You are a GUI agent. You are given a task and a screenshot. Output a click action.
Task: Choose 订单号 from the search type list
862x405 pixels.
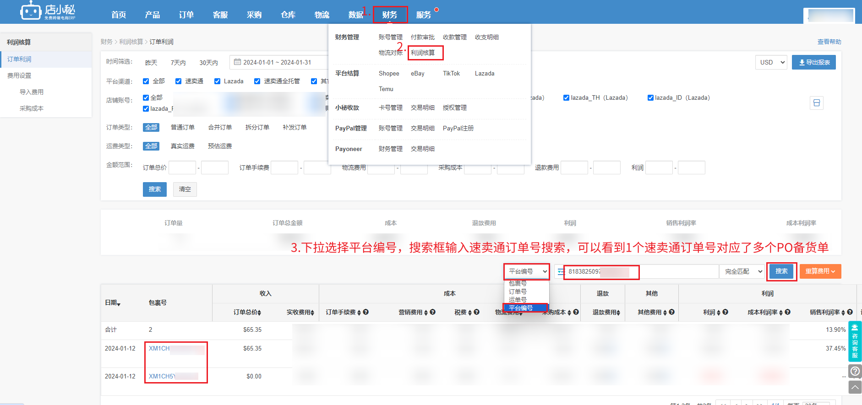tap(526, 292)
